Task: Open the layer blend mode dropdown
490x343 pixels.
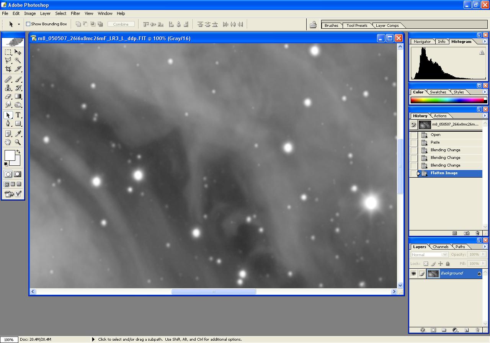Action: (429, 255)
